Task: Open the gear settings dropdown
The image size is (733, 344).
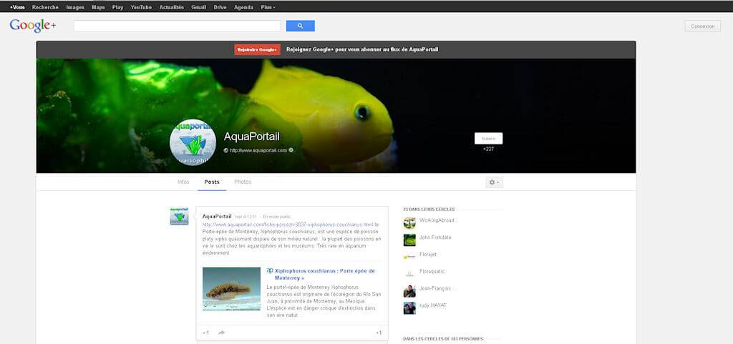Action: [494, 182]
